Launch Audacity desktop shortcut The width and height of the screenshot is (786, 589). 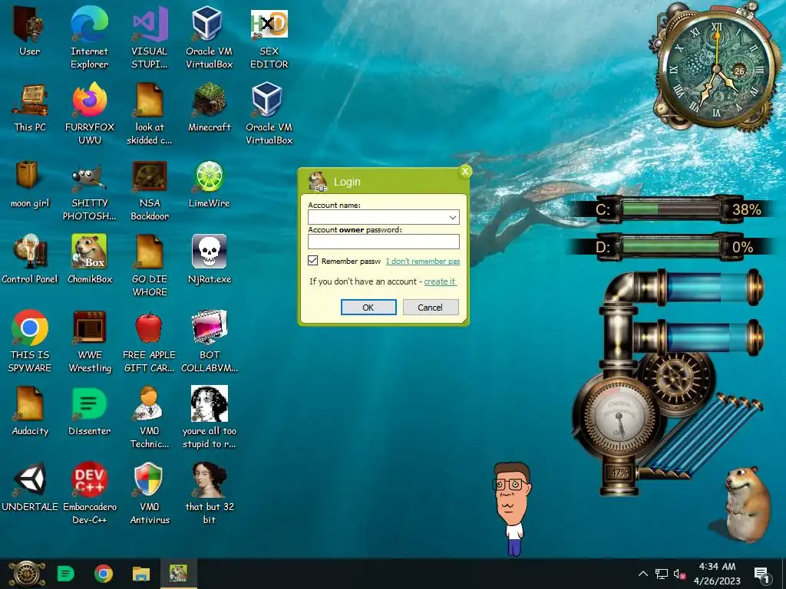click(x=30, y=411)
